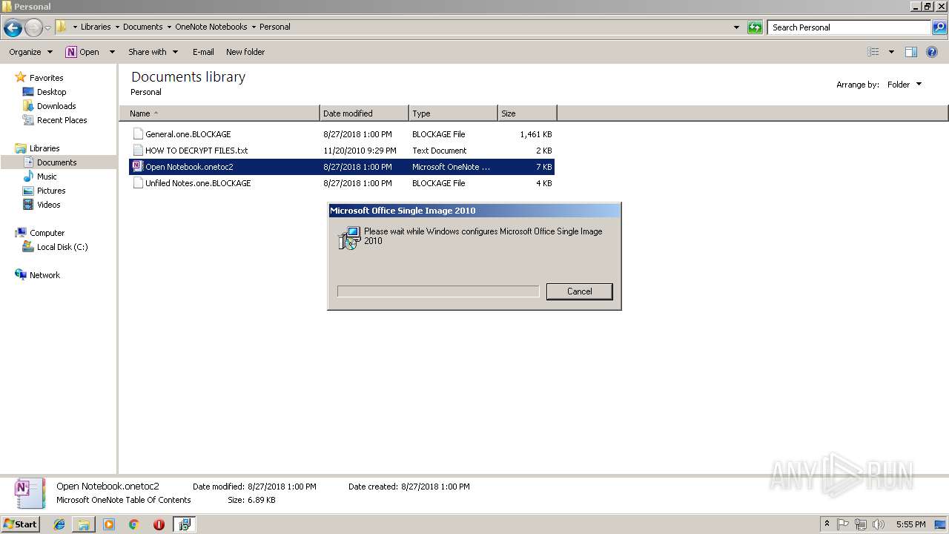Launch Google Chrome from taskbar
Screen dimensions: 949x534
point(133,524)
